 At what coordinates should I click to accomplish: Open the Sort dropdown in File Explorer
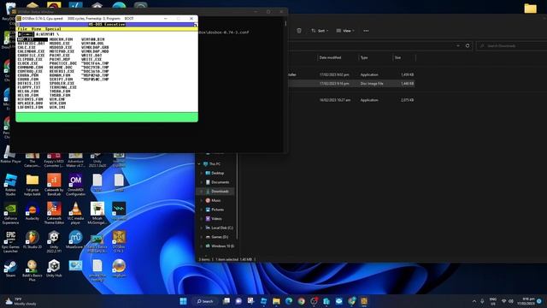(320, 31)
